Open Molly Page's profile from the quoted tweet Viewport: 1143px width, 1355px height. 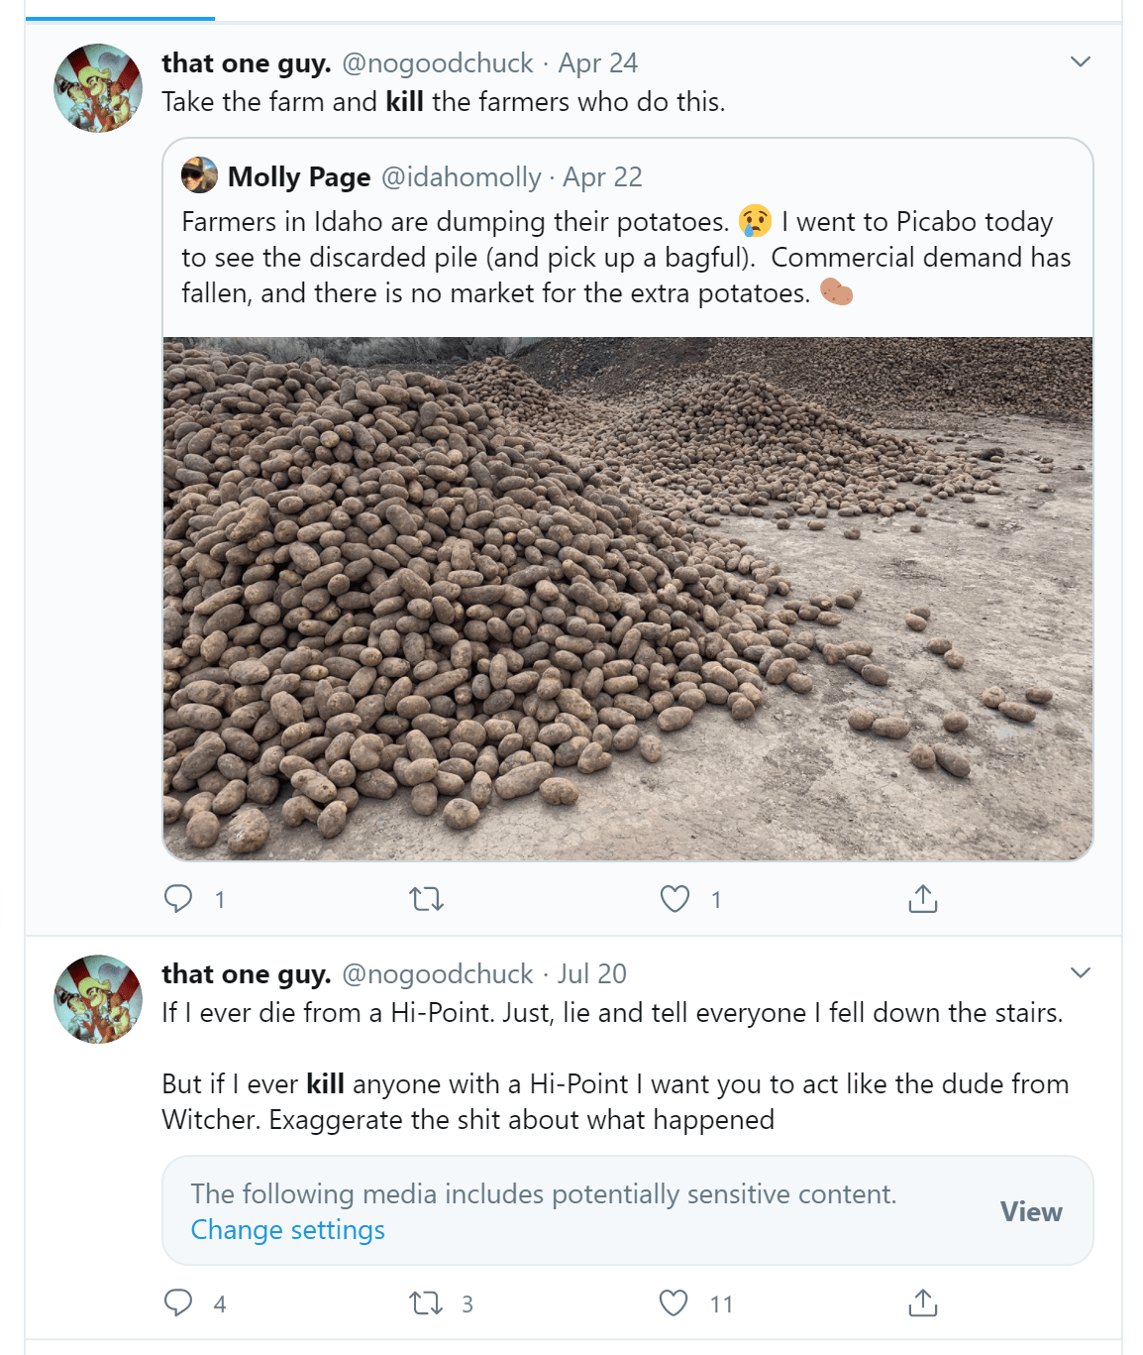[299, 177]
